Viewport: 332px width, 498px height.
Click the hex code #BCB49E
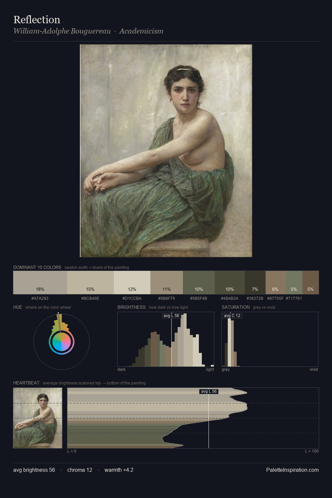(x=90, y=298)
